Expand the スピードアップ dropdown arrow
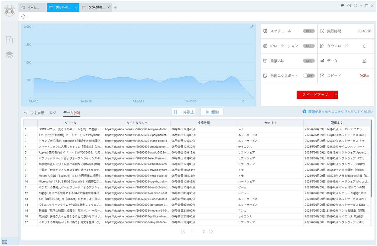Viewport: 377px width, 246px height. (336, 94)
